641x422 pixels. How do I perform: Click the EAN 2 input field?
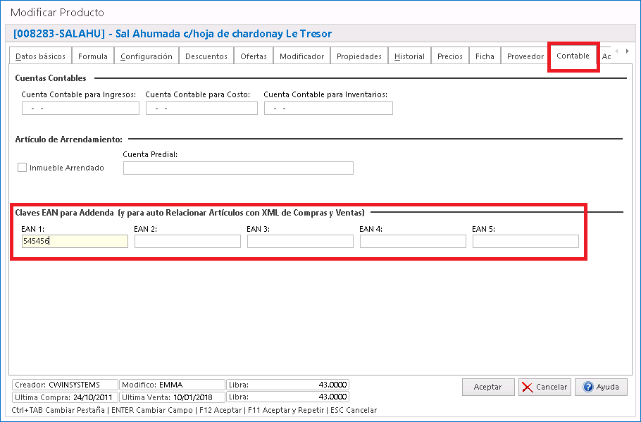pyautogui.click(x=187, y=242)
